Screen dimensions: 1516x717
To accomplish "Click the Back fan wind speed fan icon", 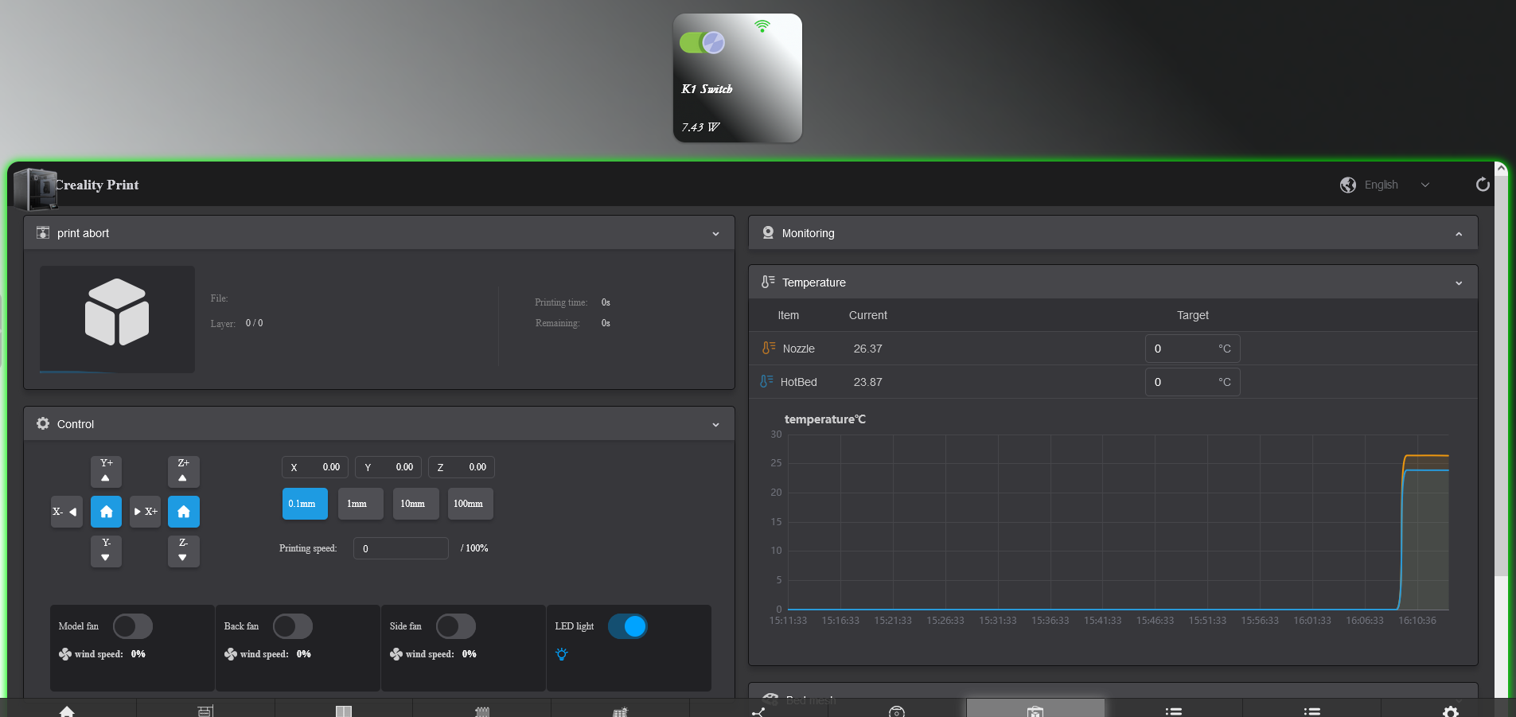I will (x=231, y=654).
